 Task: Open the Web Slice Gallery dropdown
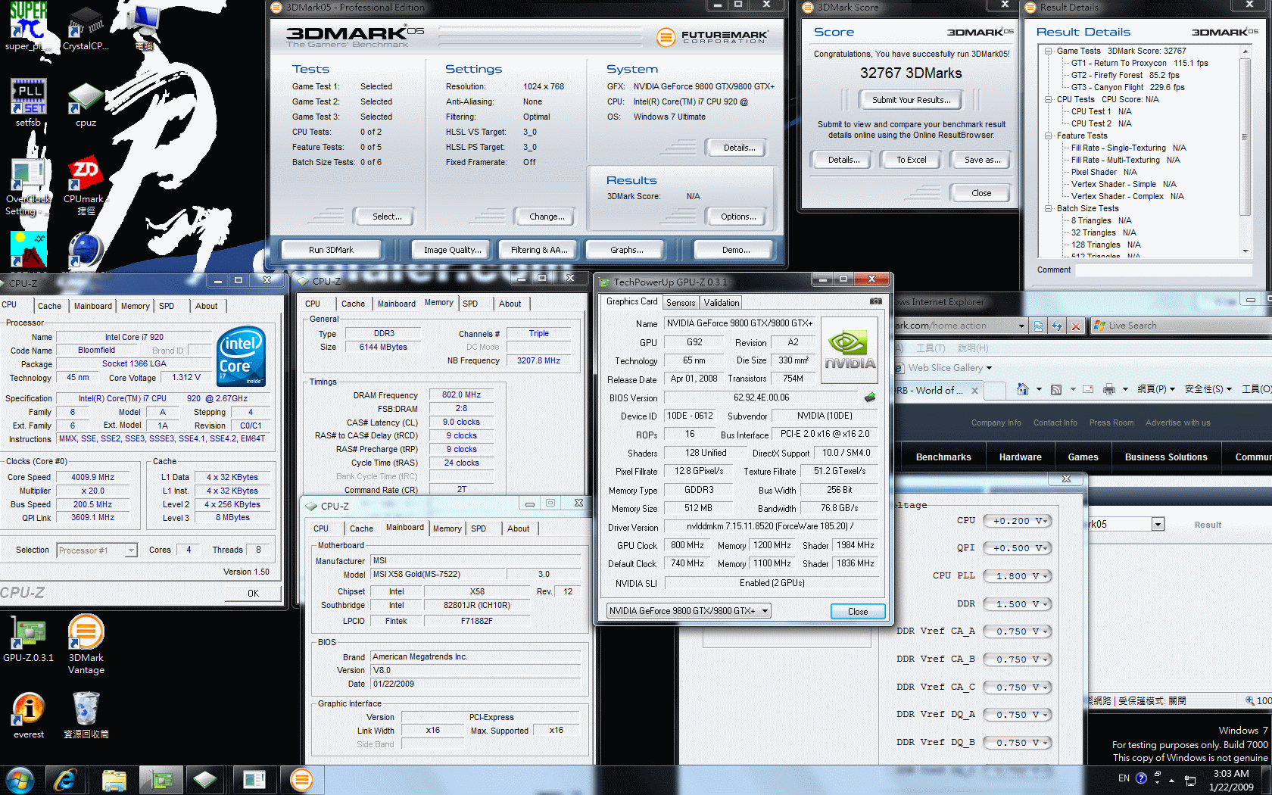989,368
